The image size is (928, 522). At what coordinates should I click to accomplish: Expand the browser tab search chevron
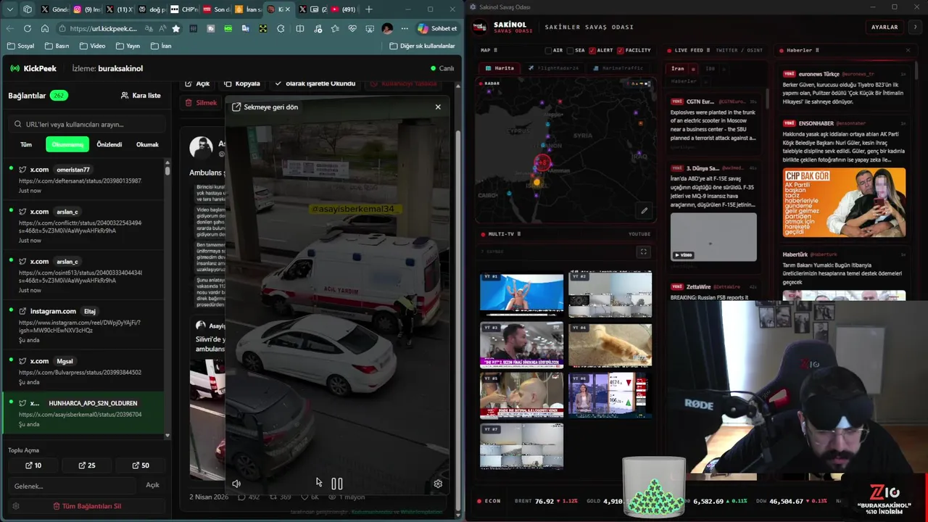click(10, 9)
